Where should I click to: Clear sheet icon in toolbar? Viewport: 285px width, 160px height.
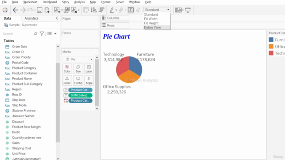pos(74,10)
